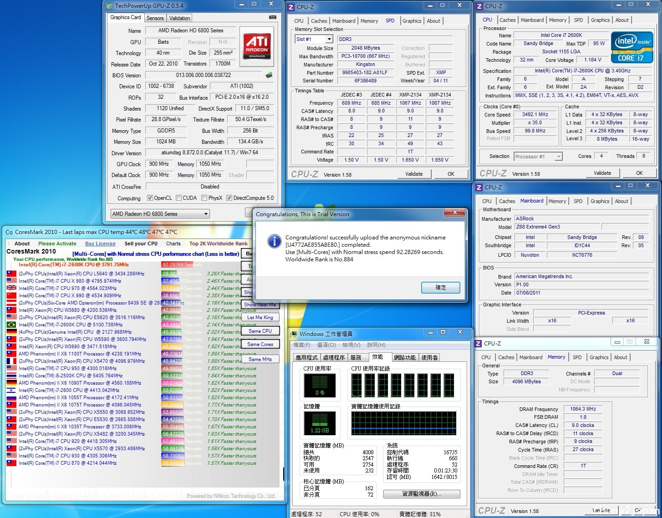662x518 pixels.
Task: Click the China flag beside Core i7 X 990
Action: coord(11,295)
